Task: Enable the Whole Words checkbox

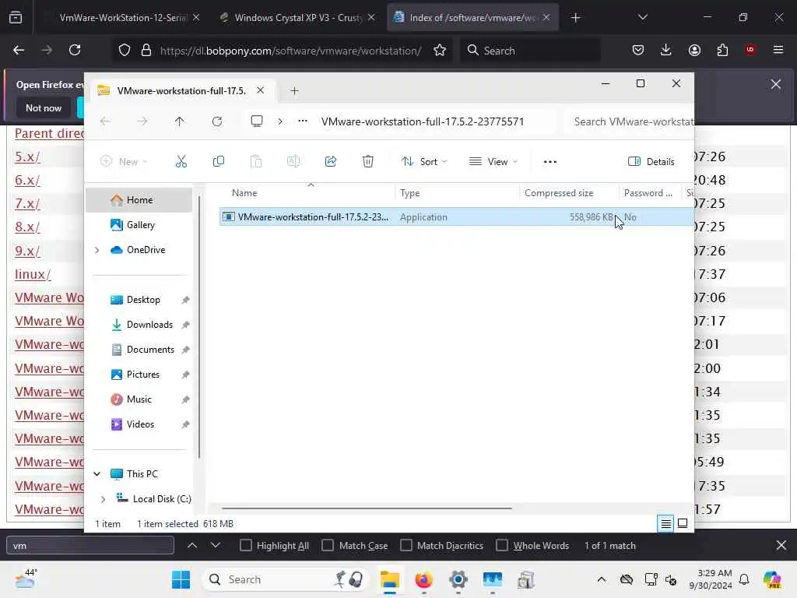Action: click(502, 545)
